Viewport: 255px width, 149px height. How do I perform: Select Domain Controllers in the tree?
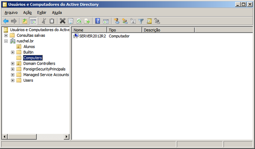(x=39, y=63)
